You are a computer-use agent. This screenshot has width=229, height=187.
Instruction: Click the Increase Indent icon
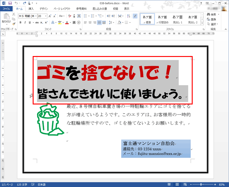[113, 16]
